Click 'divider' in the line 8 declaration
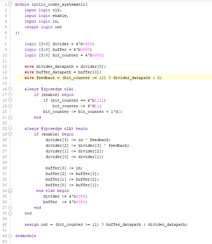 pyautogui.click(x=61, y=44)
